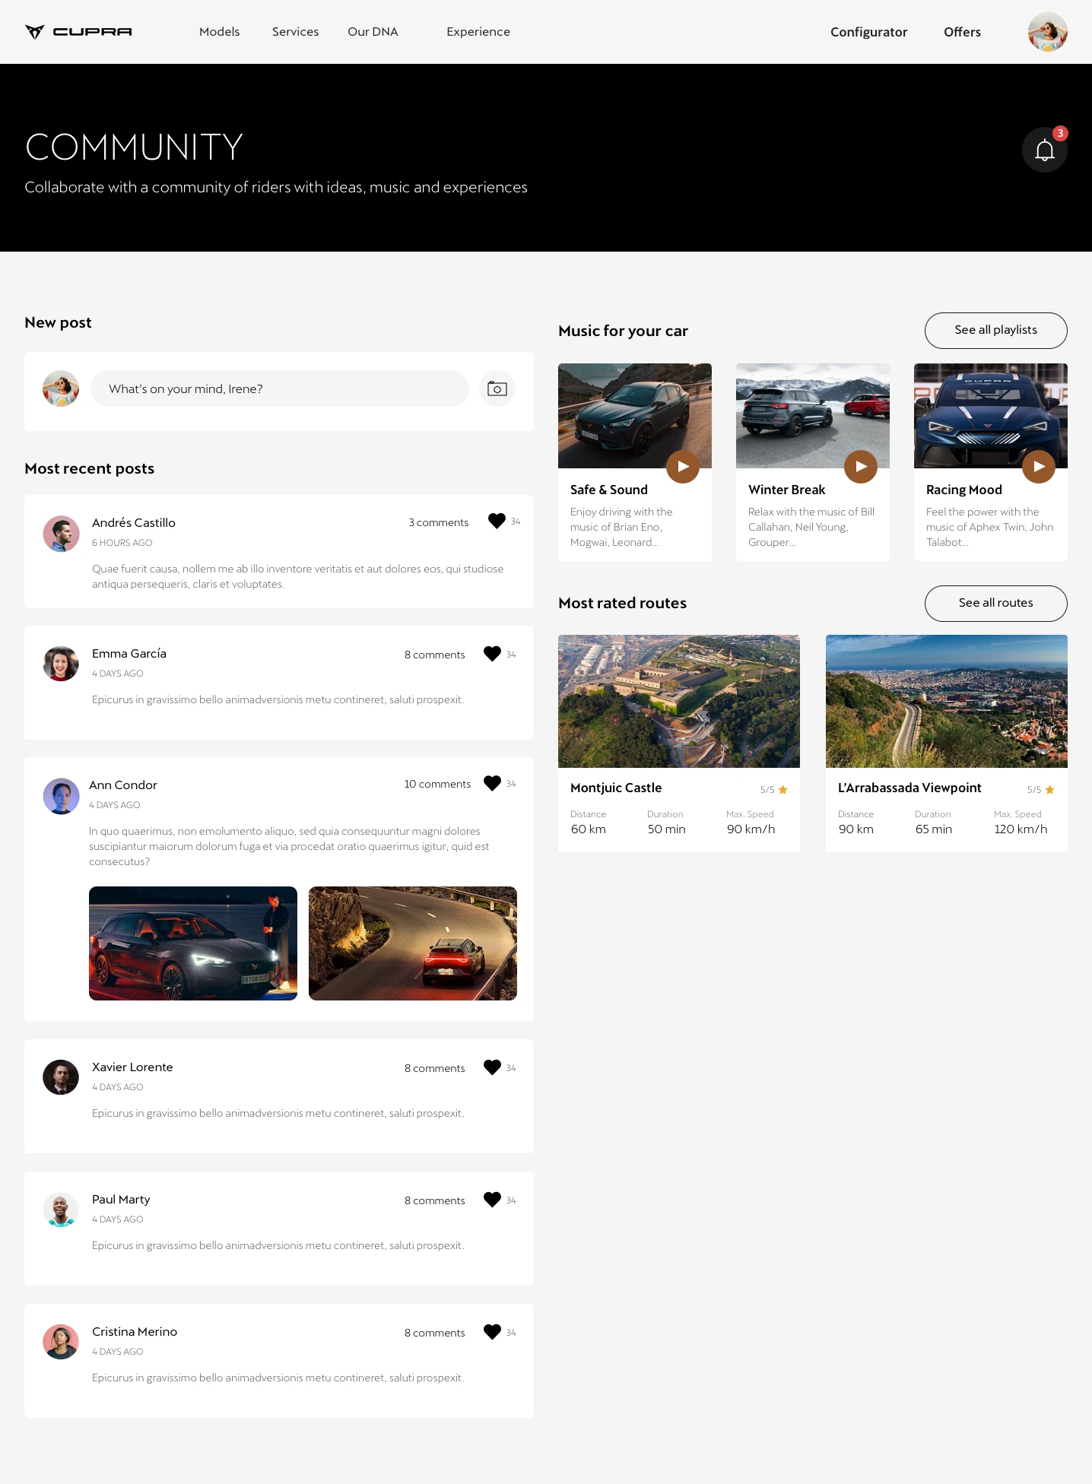Go to Configurator
The image size is (1092, 1484).
click(868, 32)
